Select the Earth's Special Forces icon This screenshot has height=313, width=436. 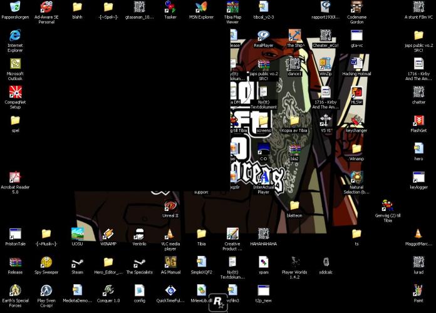(15, 290)
